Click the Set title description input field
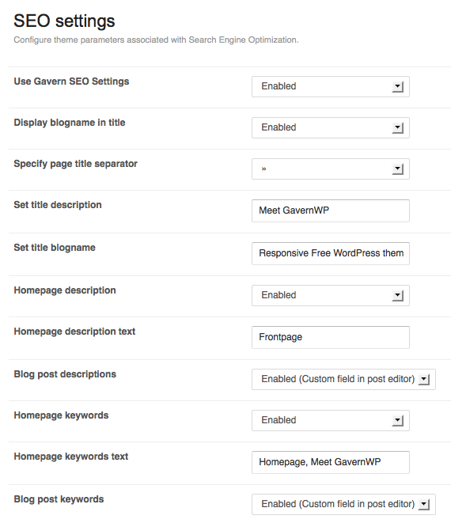451x523 pixels. pyautogui.click(x=331, y=210)
